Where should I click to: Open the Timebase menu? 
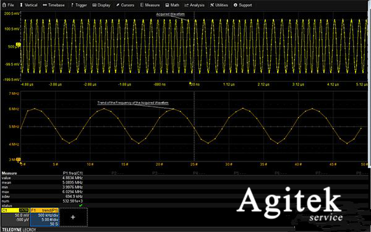(x=54, y=5)
